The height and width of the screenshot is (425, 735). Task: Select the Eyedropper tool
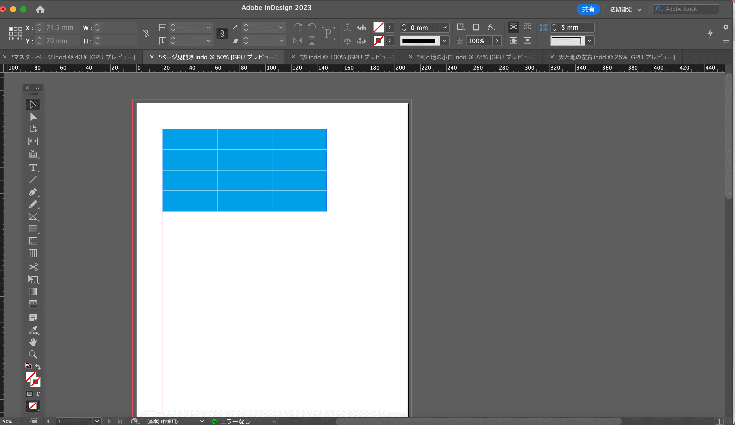pyautogui.click(x=33, y=330)
